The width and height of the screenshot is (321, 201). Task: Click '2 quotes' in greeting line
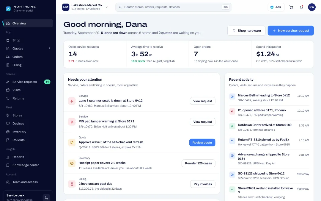[165, 33]
